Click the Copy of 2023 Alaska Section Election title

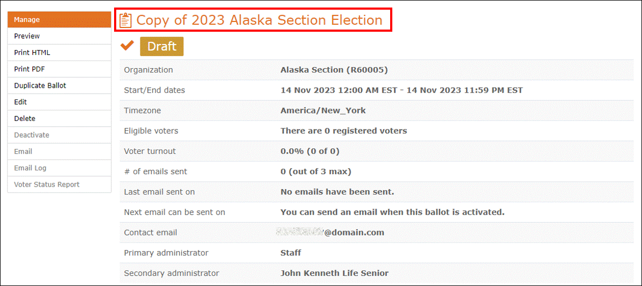pos(259,20)
